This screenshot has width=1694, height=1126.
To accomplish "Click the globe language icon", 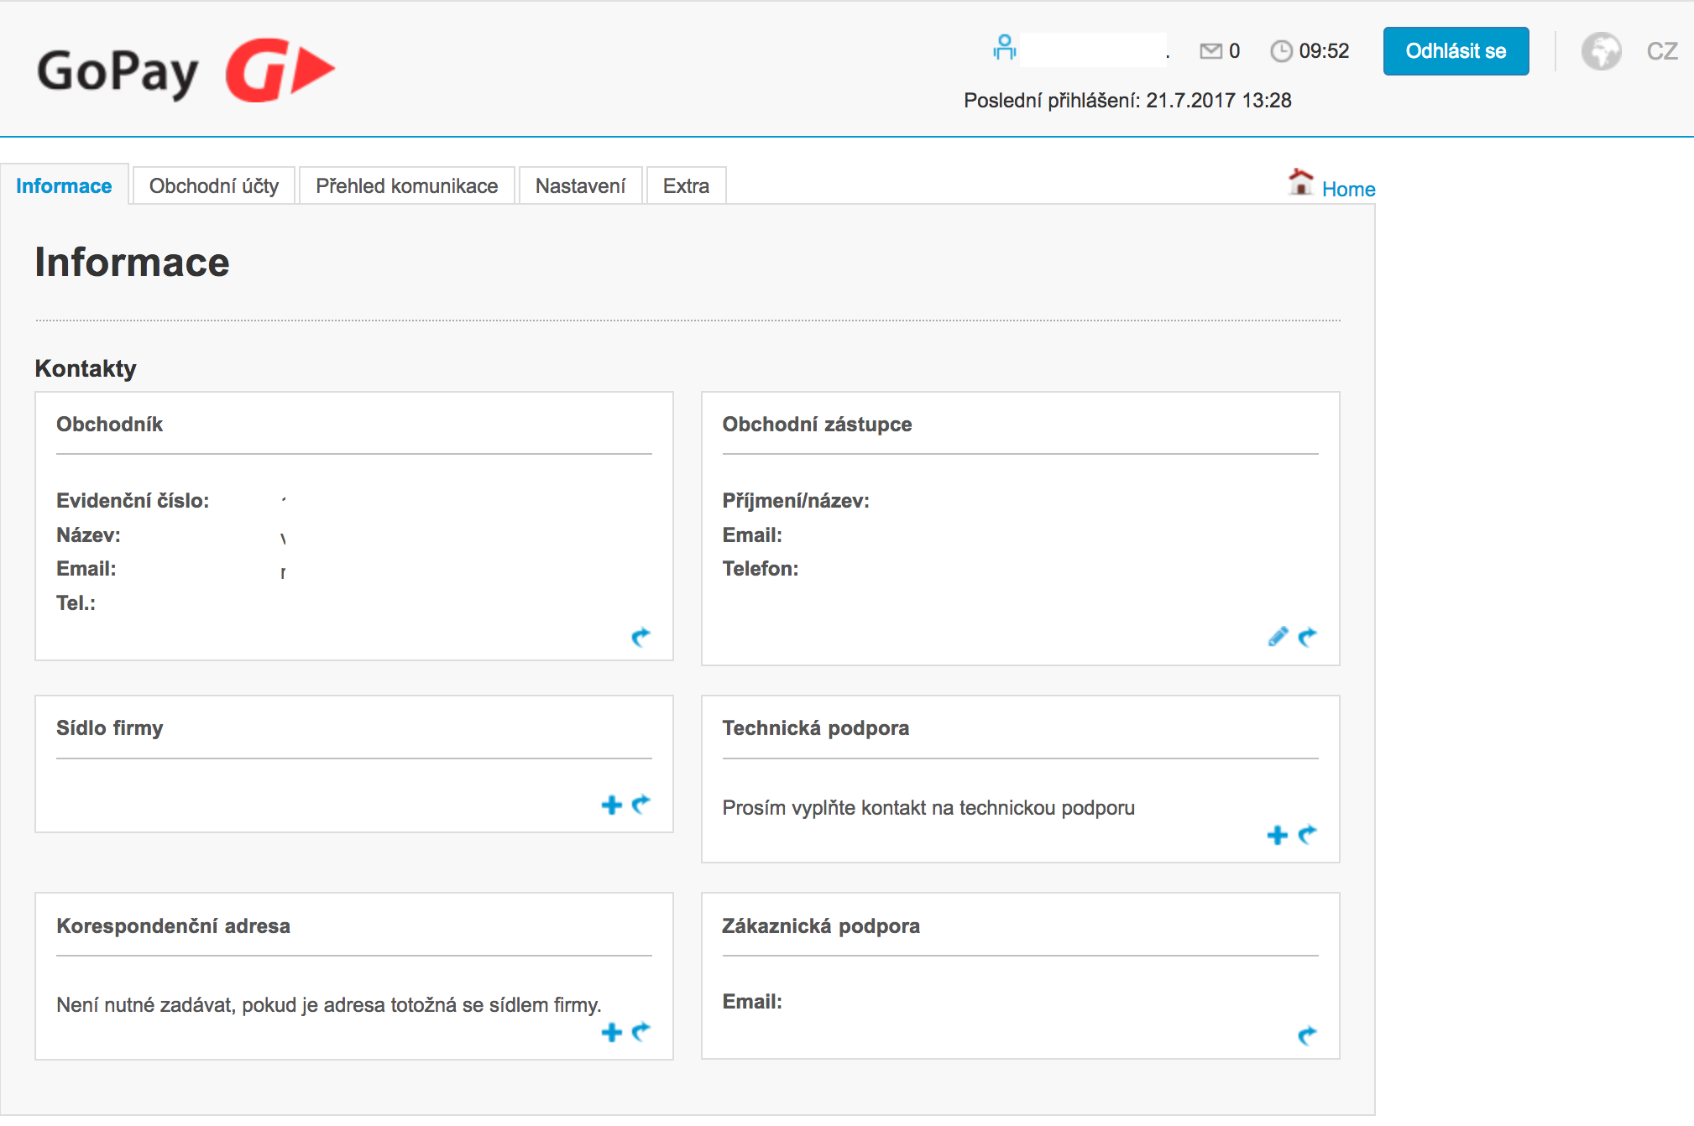I will 1602,51.
